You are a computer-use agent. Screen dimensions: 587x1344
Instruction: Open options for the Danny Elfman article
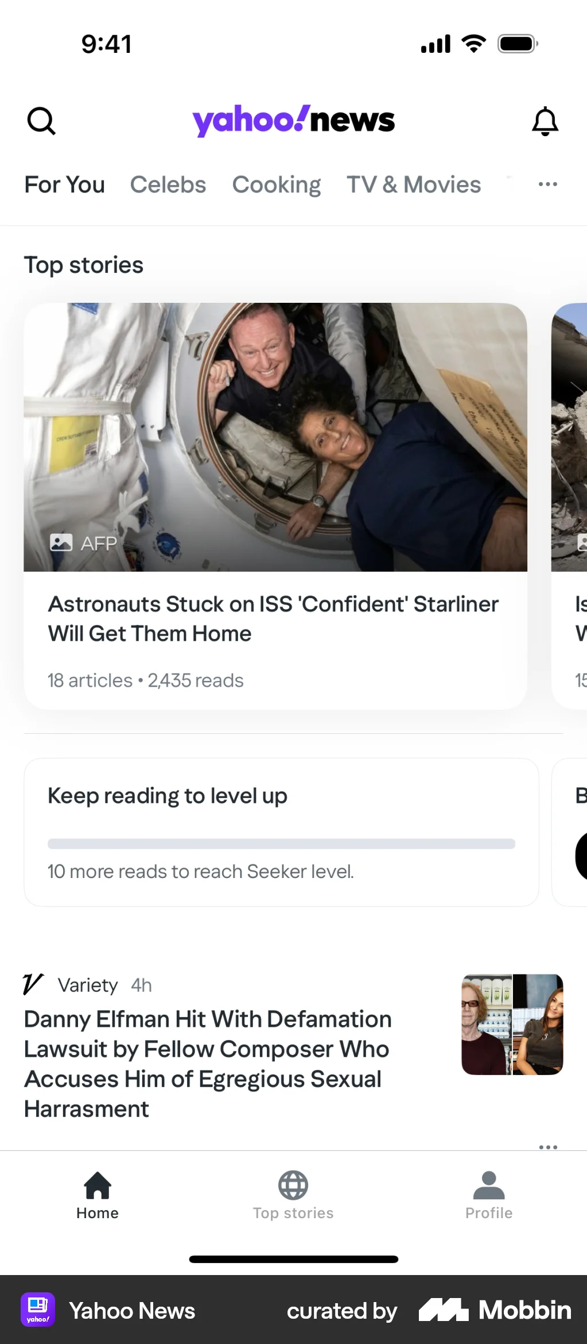[x=548, y=1147]
